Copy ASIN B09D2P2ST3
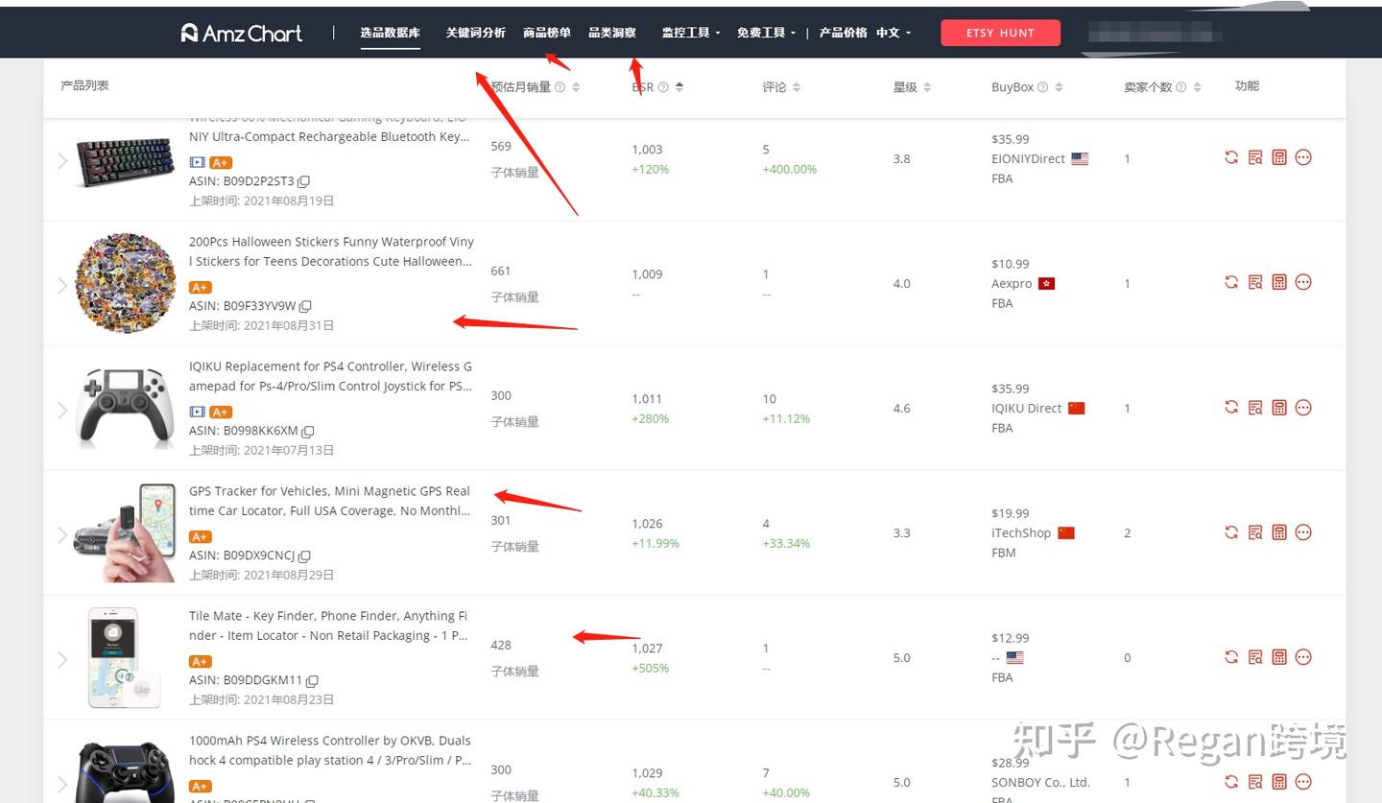 (x=304, y=181)
